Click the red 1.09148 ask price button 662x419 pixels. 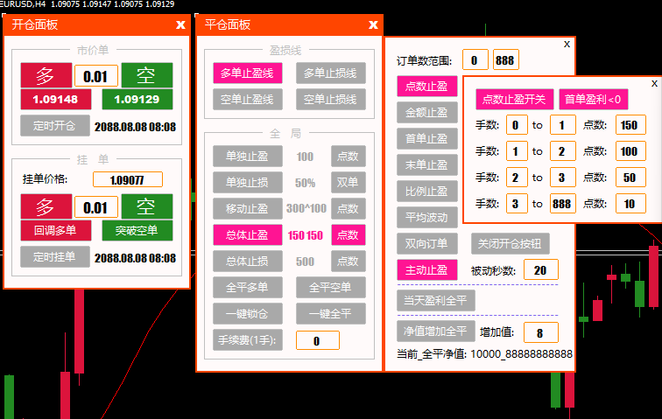(x=56, y=100)
